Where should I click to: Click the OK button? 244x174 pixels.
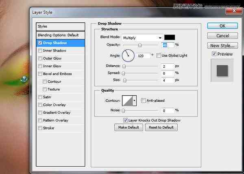222,26
